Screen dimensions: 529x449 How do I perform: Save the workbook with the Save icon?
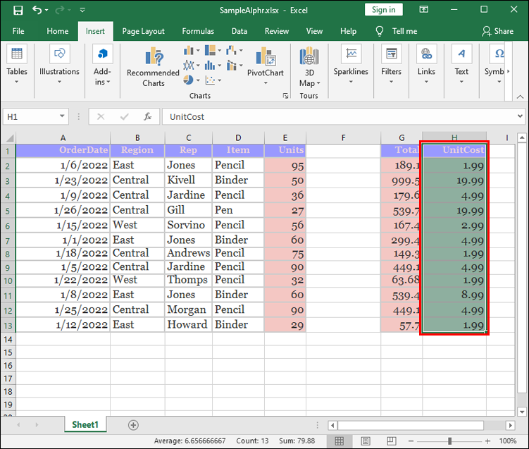point(18,11)
